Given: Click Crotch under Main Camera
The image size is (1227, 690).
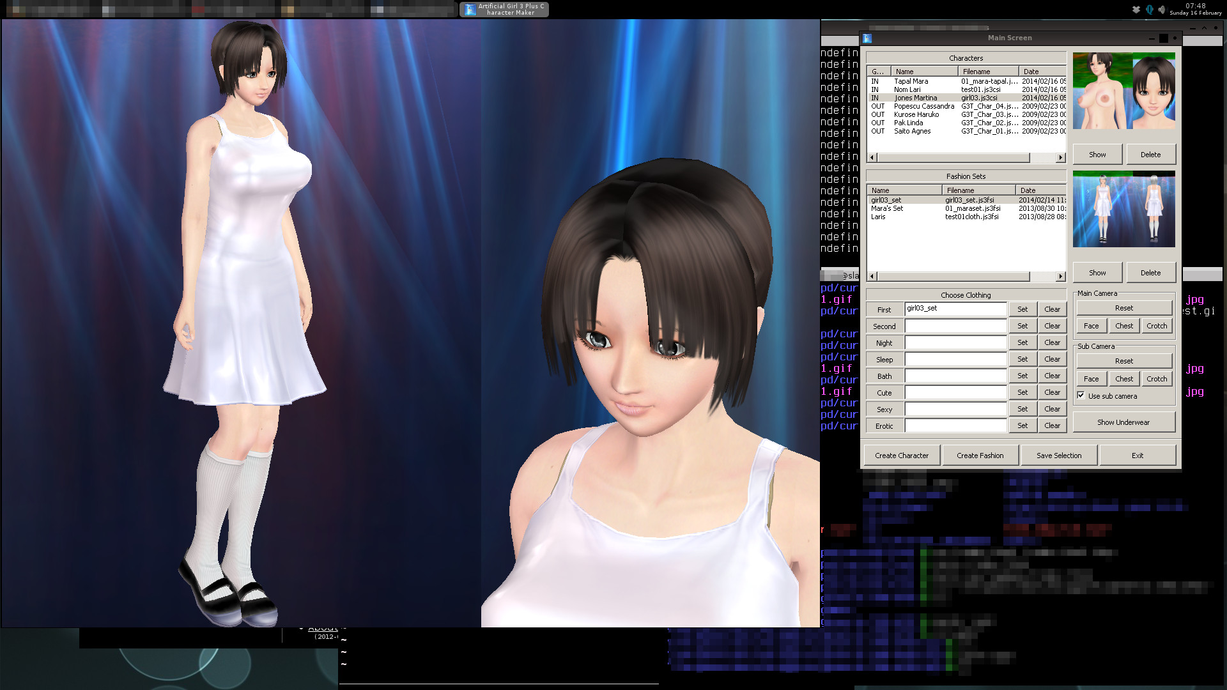Looking at the screenshot, I should [1157, 326].
